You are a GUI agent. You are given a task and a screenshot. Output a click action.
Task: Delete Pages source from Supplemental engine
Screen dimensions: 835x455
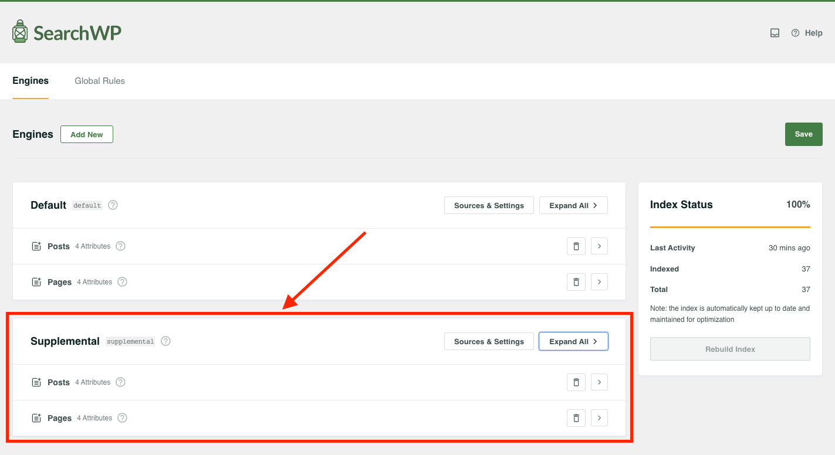coord(576,418)
